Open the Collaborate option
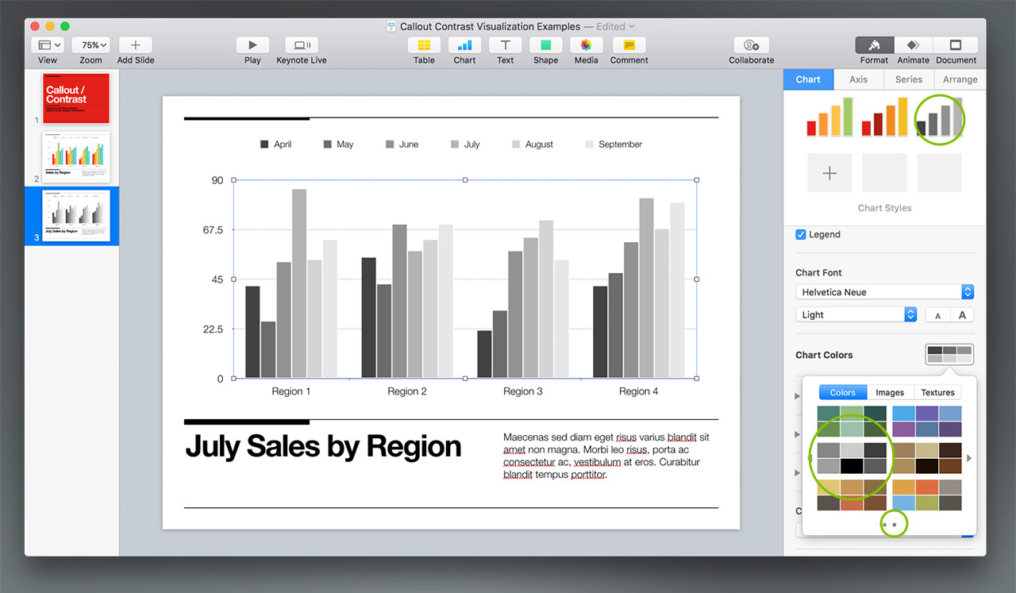1016x593 pixels. click(x=751, y=46)
